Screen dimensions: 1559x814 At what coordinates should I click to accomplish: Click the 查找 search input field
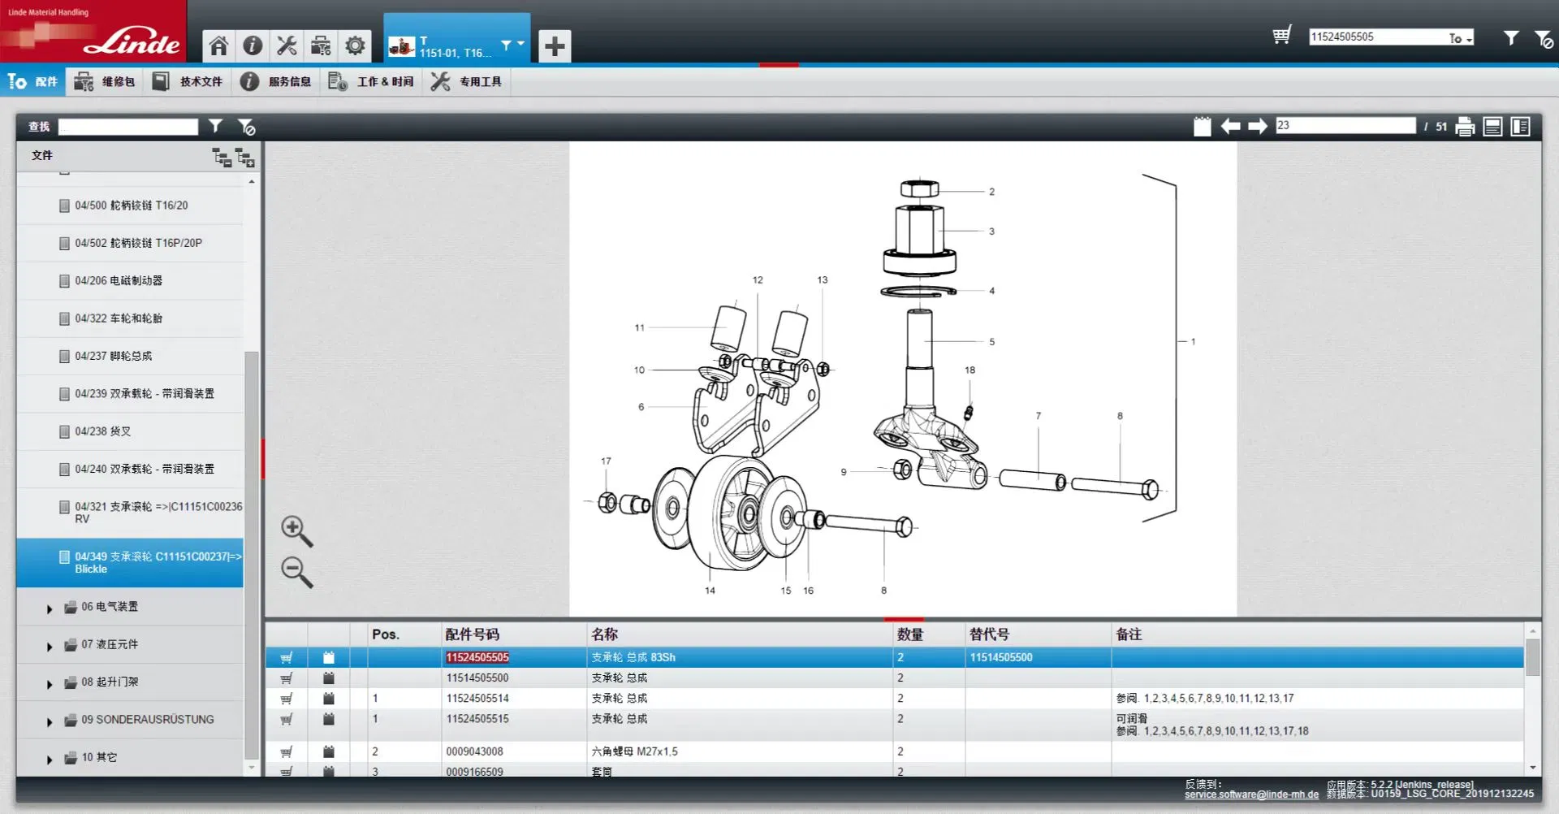click(x=128, y=127)
